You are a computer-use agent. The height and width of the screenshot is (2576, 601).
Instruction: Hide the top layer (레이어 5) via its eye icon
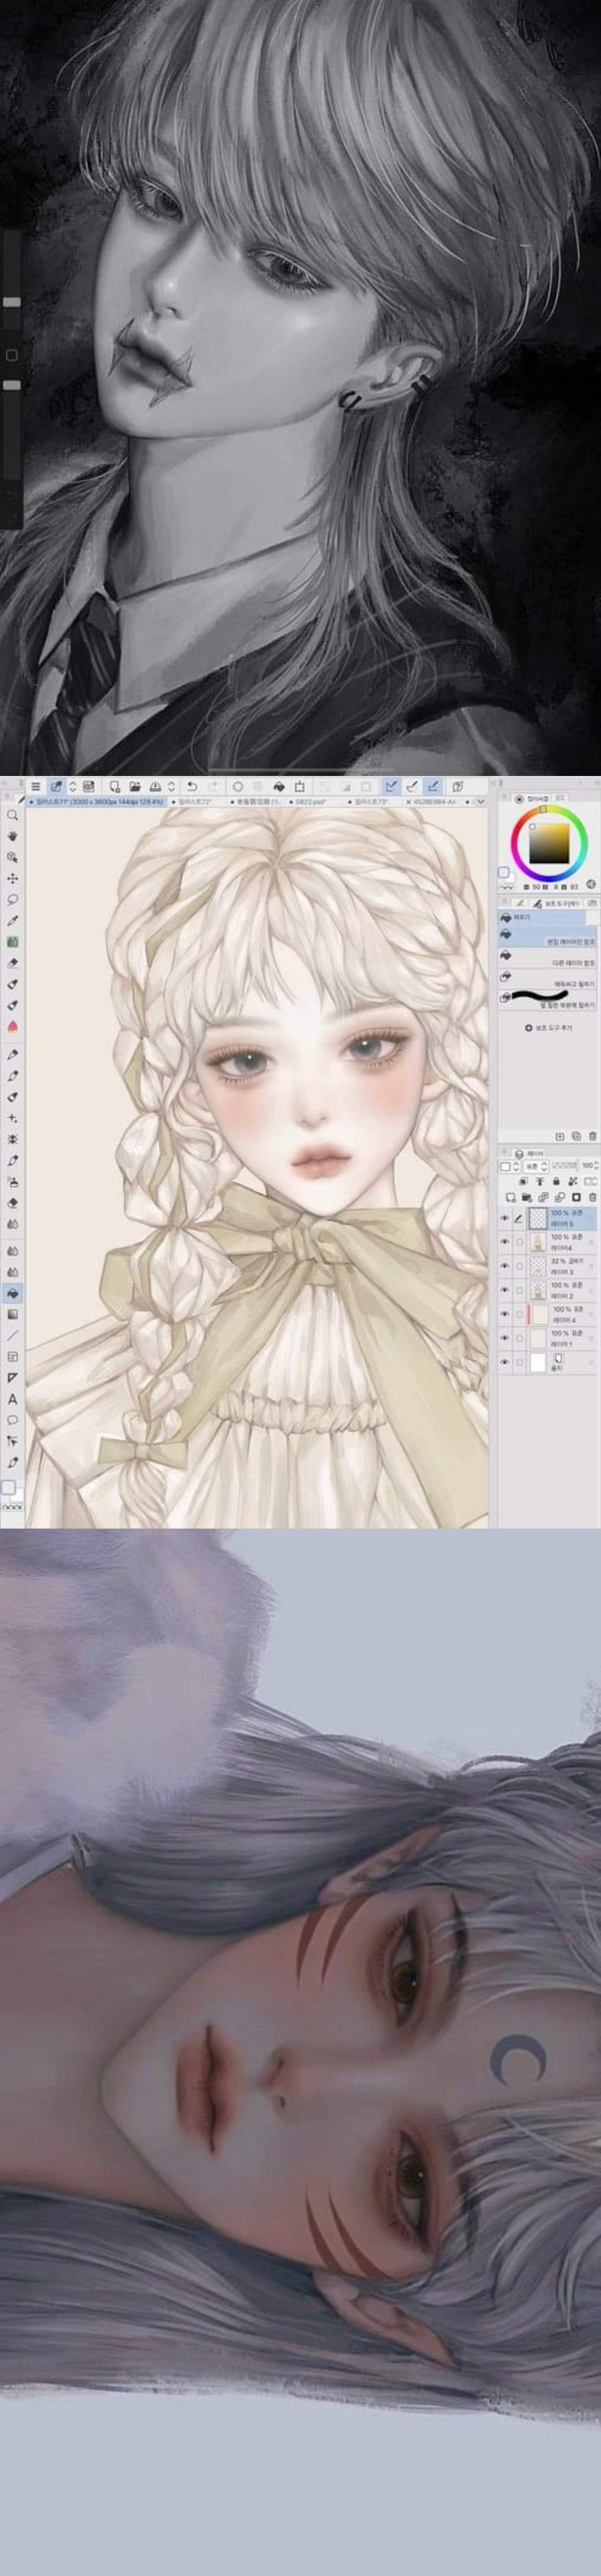point(504,1218)
